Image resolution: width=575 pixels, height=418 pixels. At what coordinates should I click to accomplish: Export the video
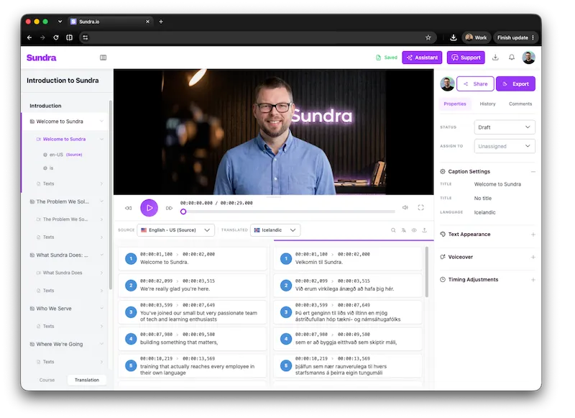515,84
